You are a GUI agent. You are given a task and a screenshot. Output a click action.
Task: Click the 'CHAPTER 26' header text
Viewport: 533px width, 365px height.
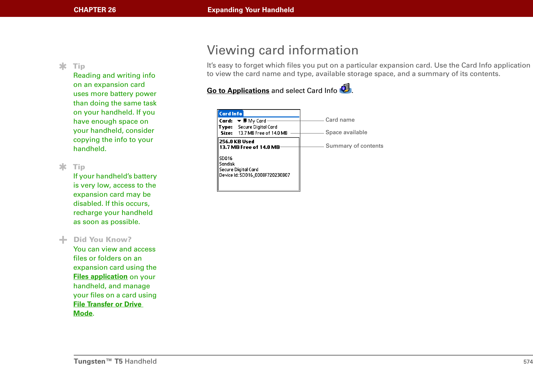95,10
